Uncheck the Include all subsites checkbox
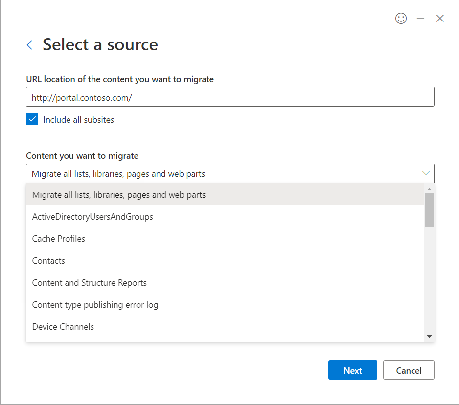 32,119
